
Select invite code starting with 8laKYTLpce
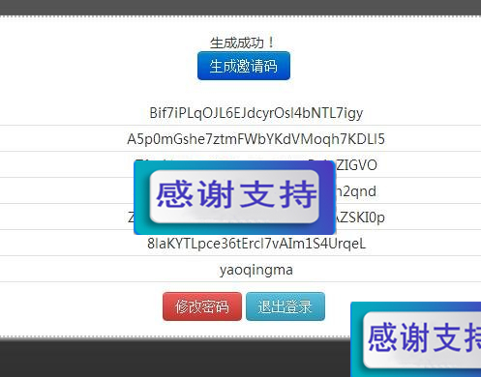[x=256, y=244]
